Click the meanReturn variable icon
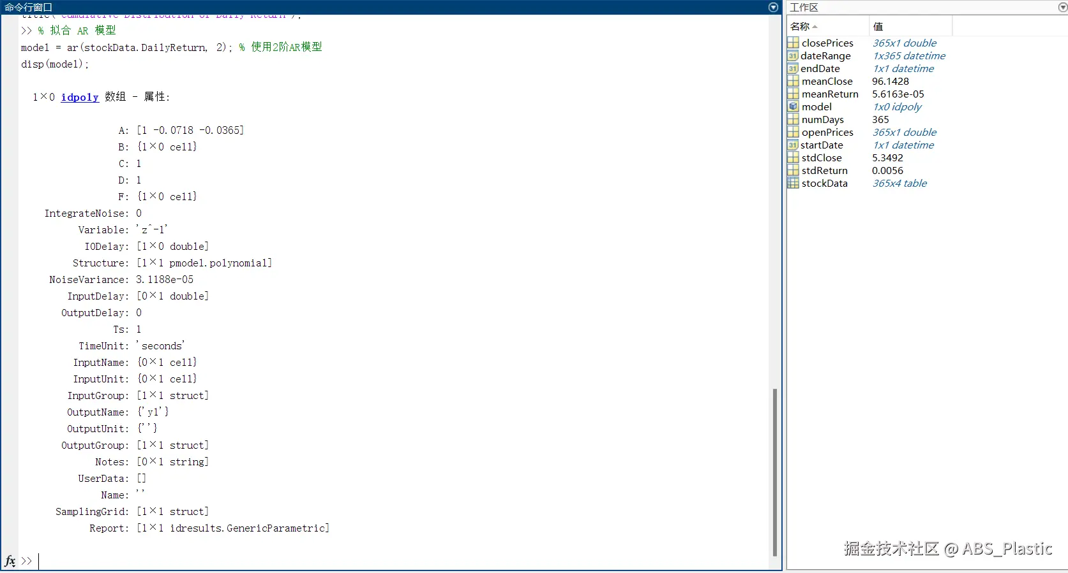The height and width of the screenshot is (573, 1068). pyautogui.click(x=793, y=94)
